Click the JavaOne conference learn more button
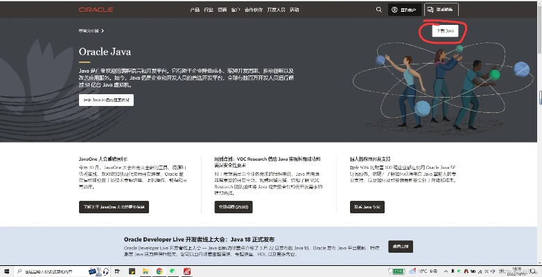 click(114, 206)
